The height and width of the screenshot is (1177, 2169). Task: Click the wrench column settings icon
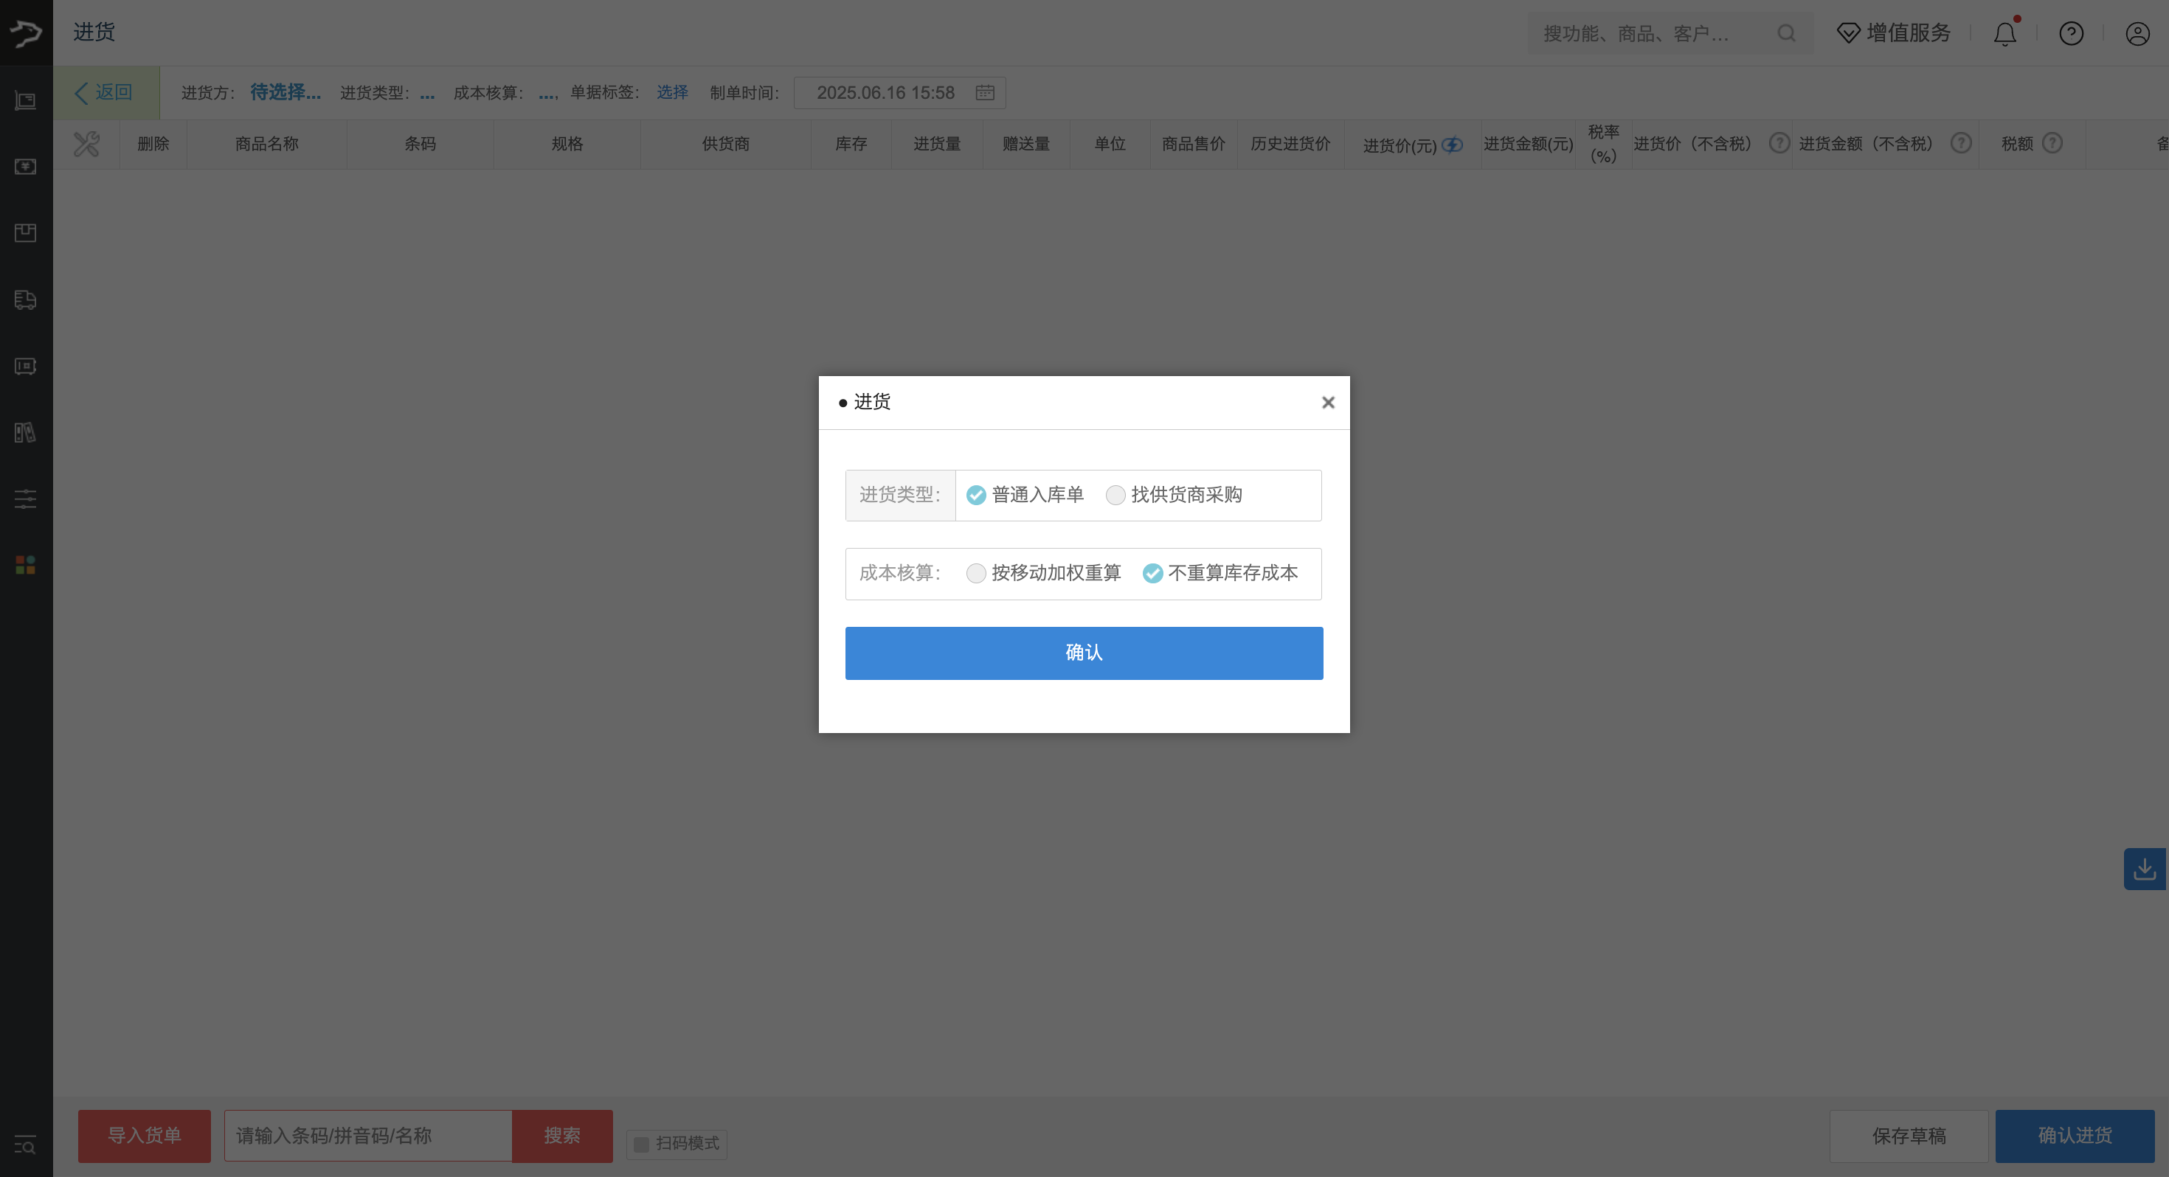(x=86, y=144)
